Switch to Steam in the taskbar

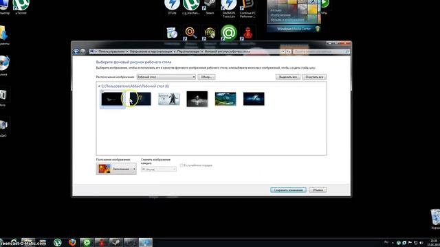coord(116,242)
